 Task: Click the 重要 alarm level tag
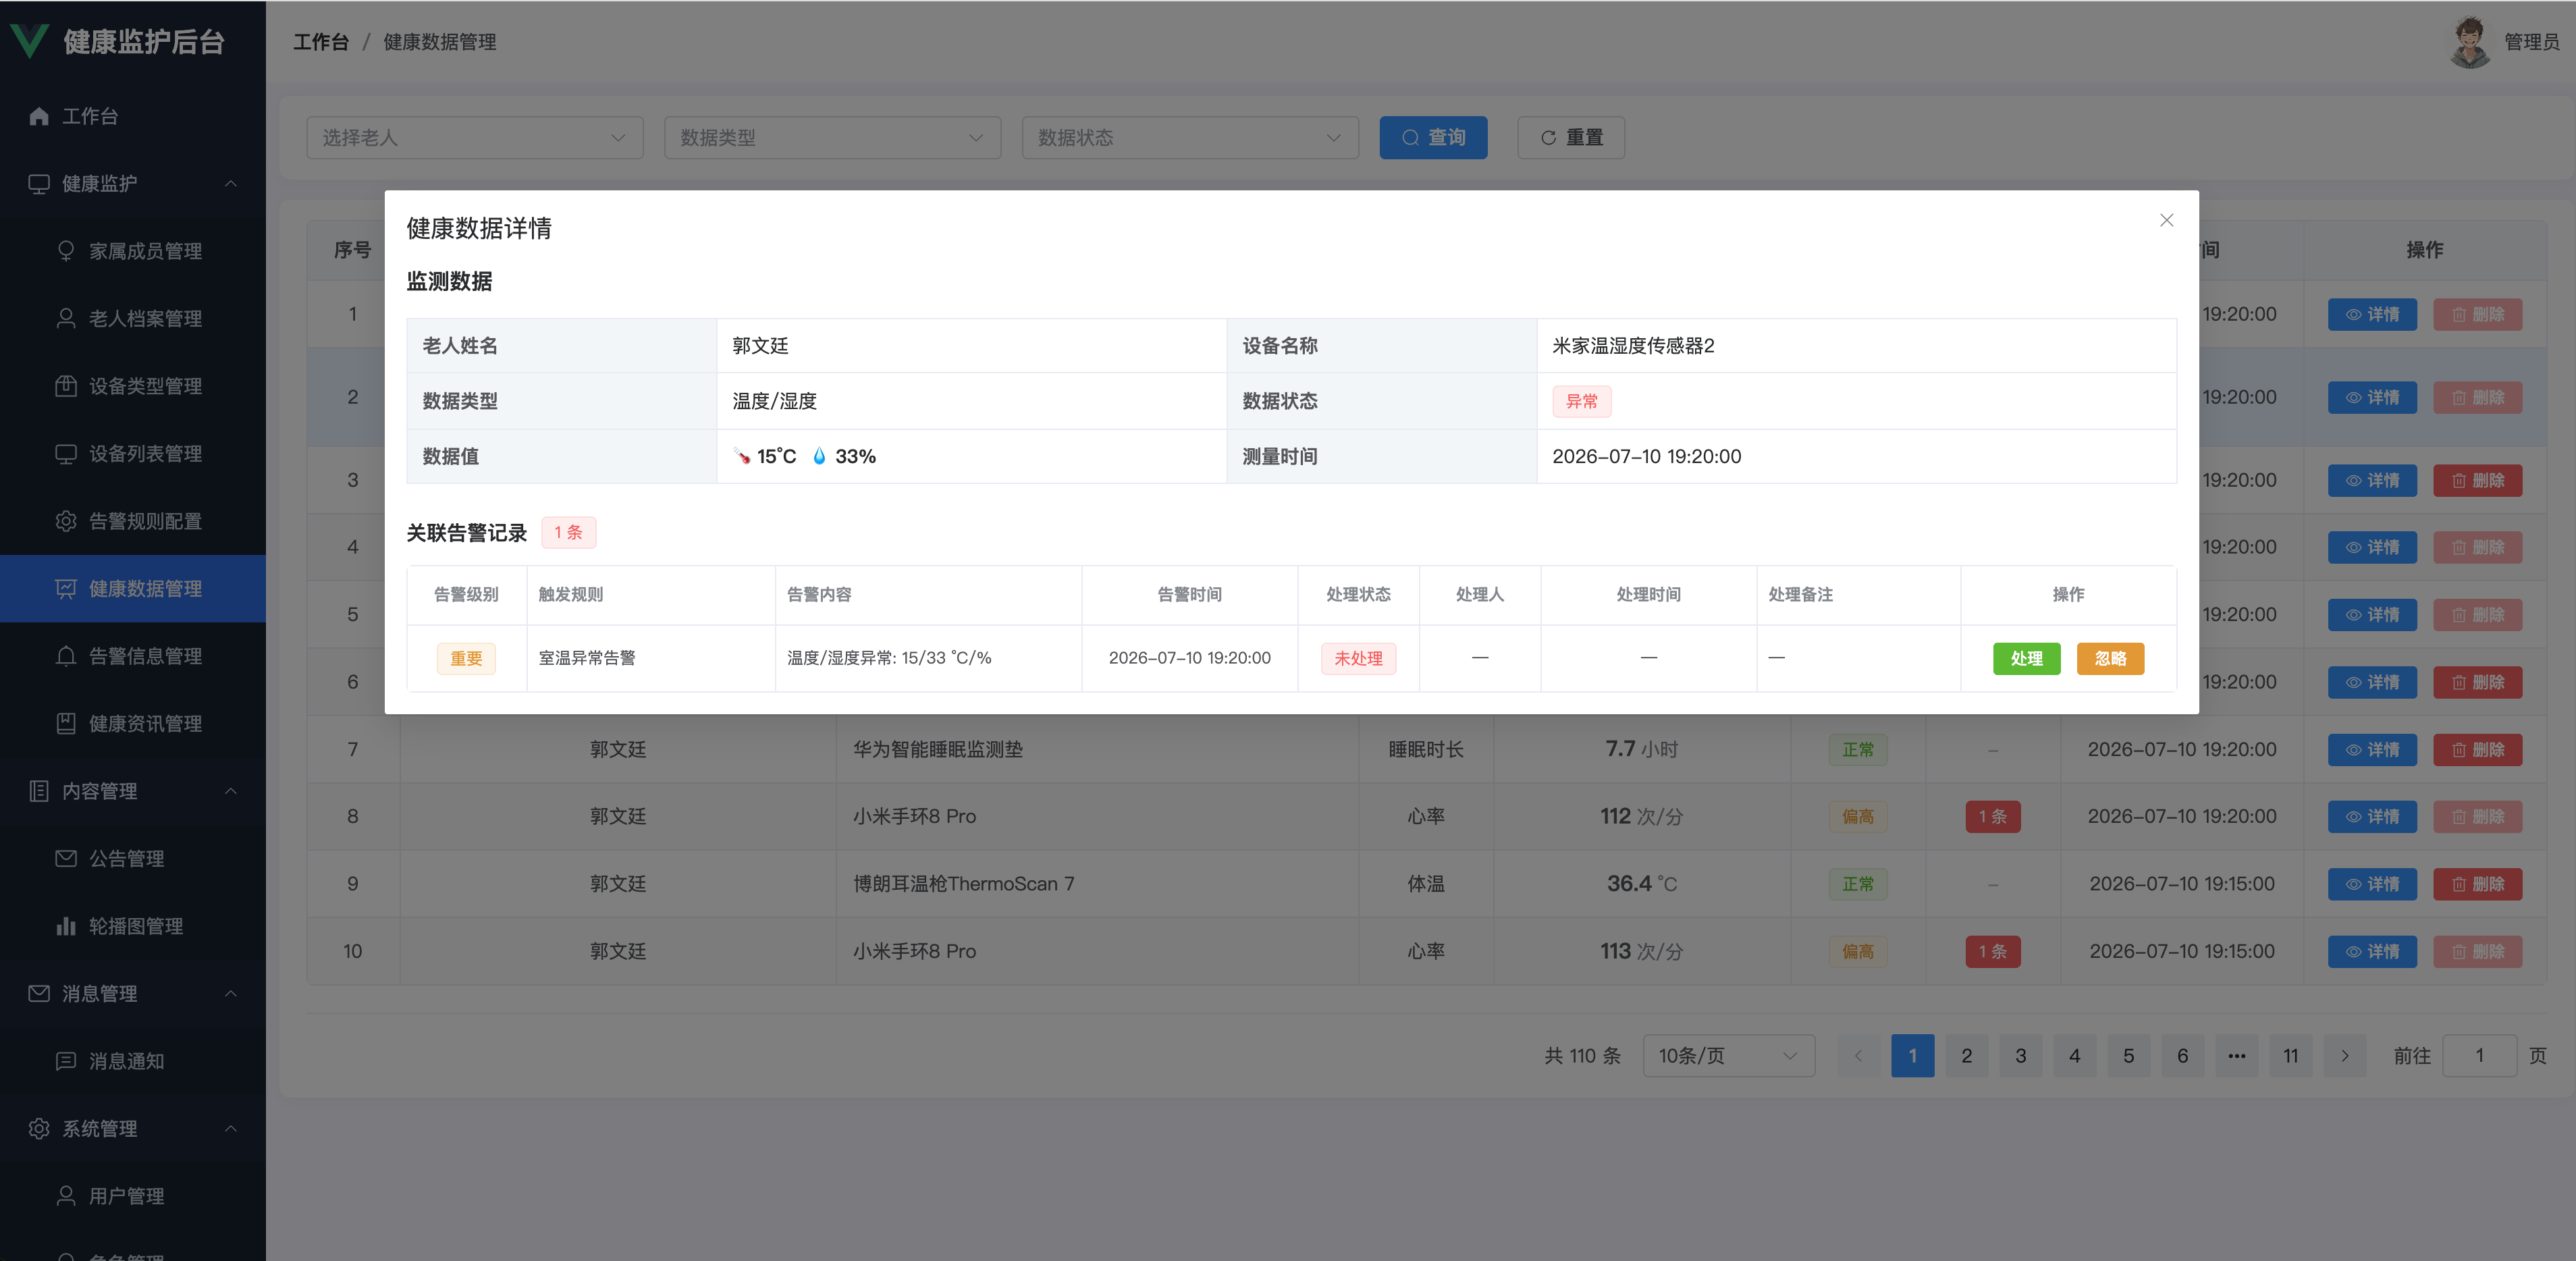click(466, 658)
